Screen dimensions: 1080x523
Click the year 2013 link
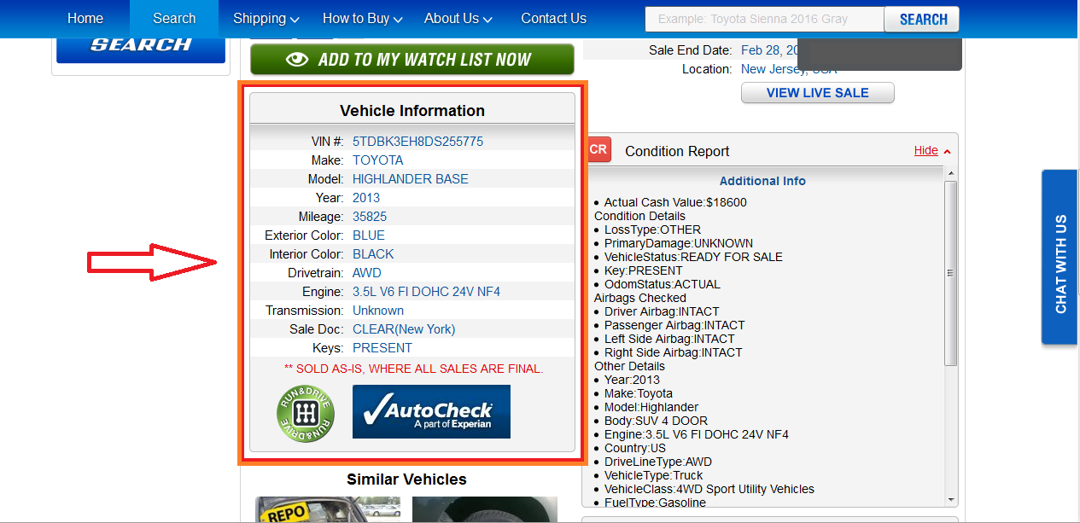[366, 198]
